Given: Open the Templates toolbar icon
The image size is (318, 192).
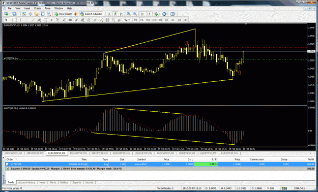Looking at the screenshot, I should (172, 14).
